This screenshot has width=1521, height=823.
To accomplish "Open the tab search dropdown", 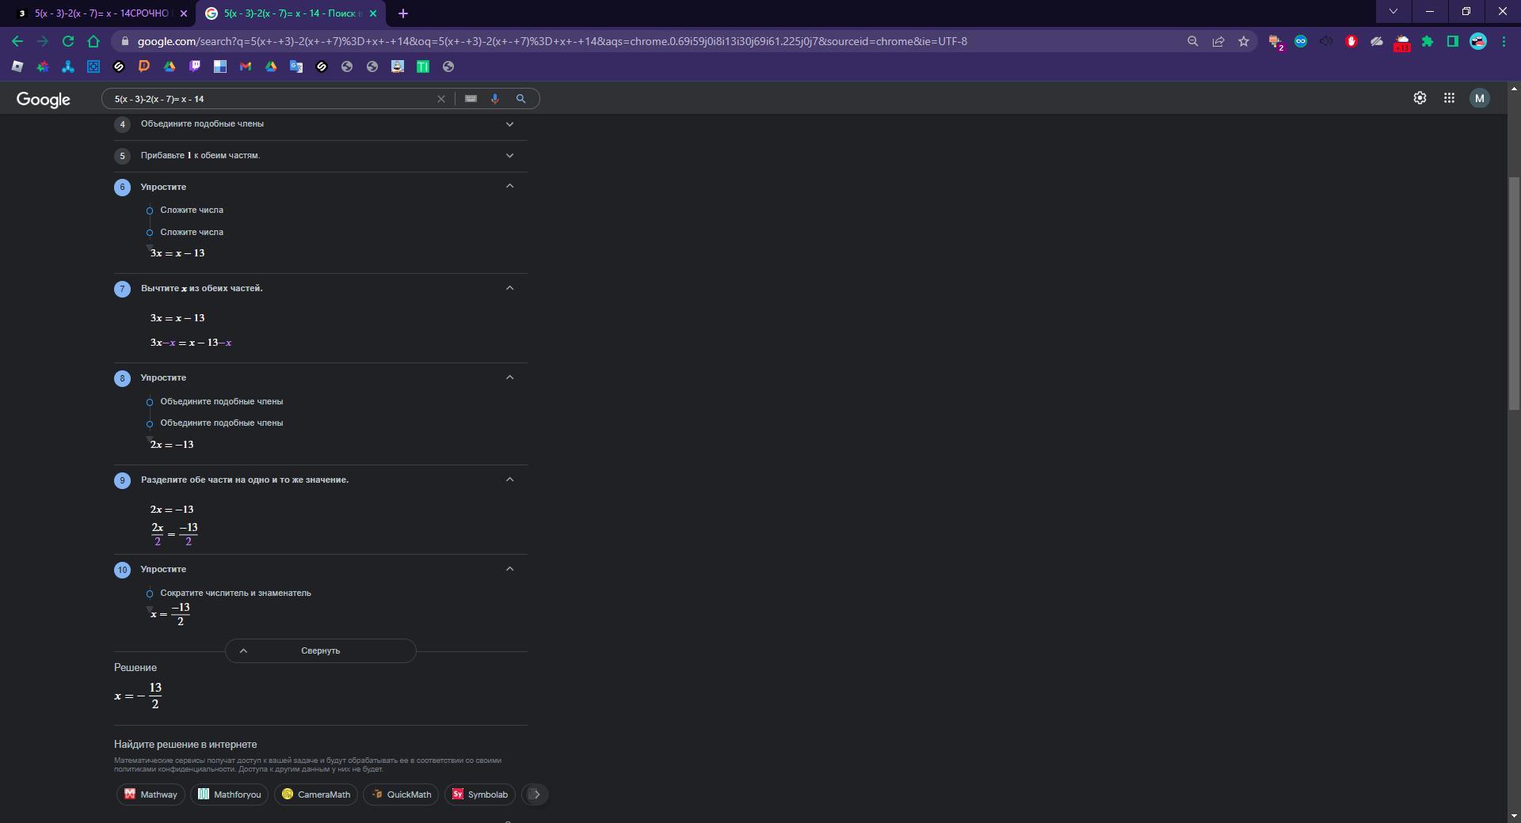I will [x=1393, y=12].
